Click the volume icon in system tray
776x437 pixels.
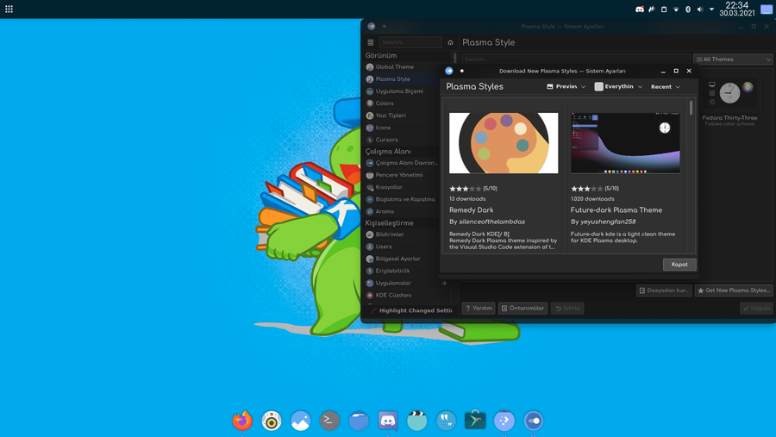(700, 9)
